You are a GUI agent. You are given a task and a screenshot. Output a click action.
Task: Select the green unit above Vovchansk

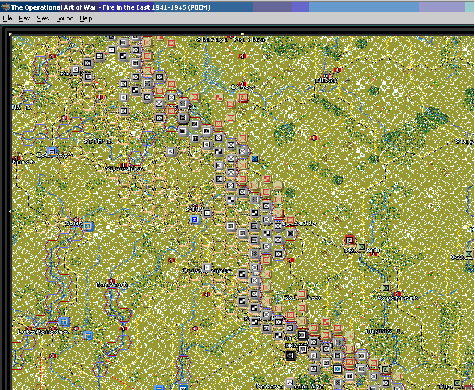point(385,287)
